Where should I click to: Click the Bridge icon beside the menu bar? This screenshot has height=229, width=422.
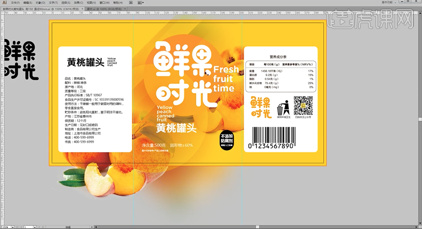[131, 3]
